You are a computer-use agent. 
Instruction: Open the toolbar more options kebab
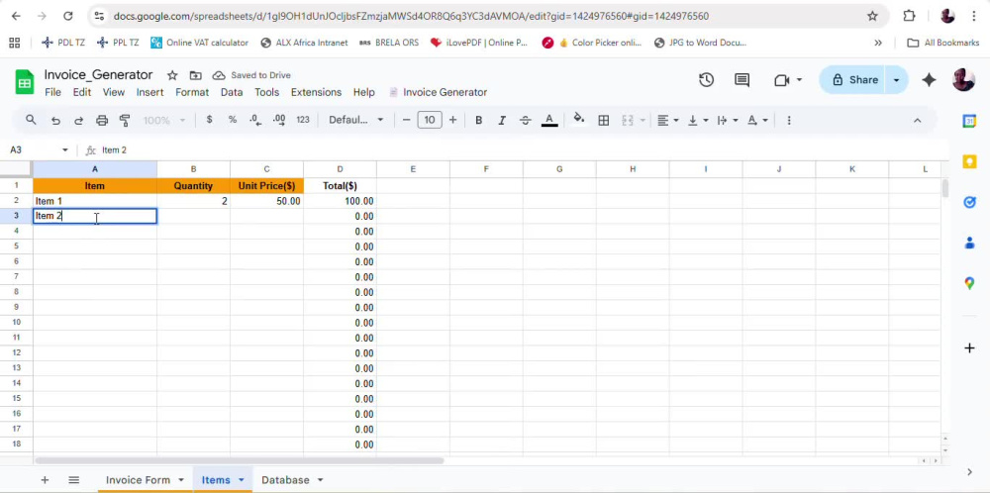(x=789, y=120)
